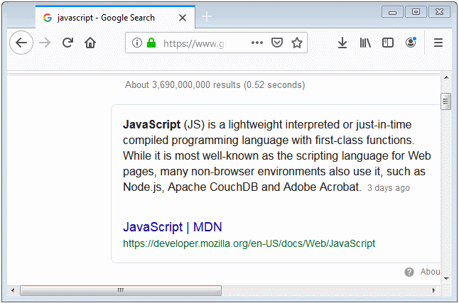The image size is (459, 303).
Task: Show site information icon in address bar
Action: [136, 43]
